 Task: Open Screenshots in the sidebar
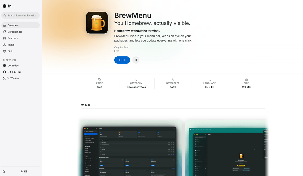20,32
